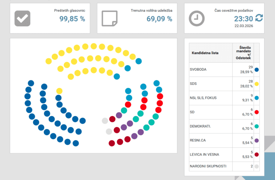Click the RESNI.CA purple legend dot

256,141
